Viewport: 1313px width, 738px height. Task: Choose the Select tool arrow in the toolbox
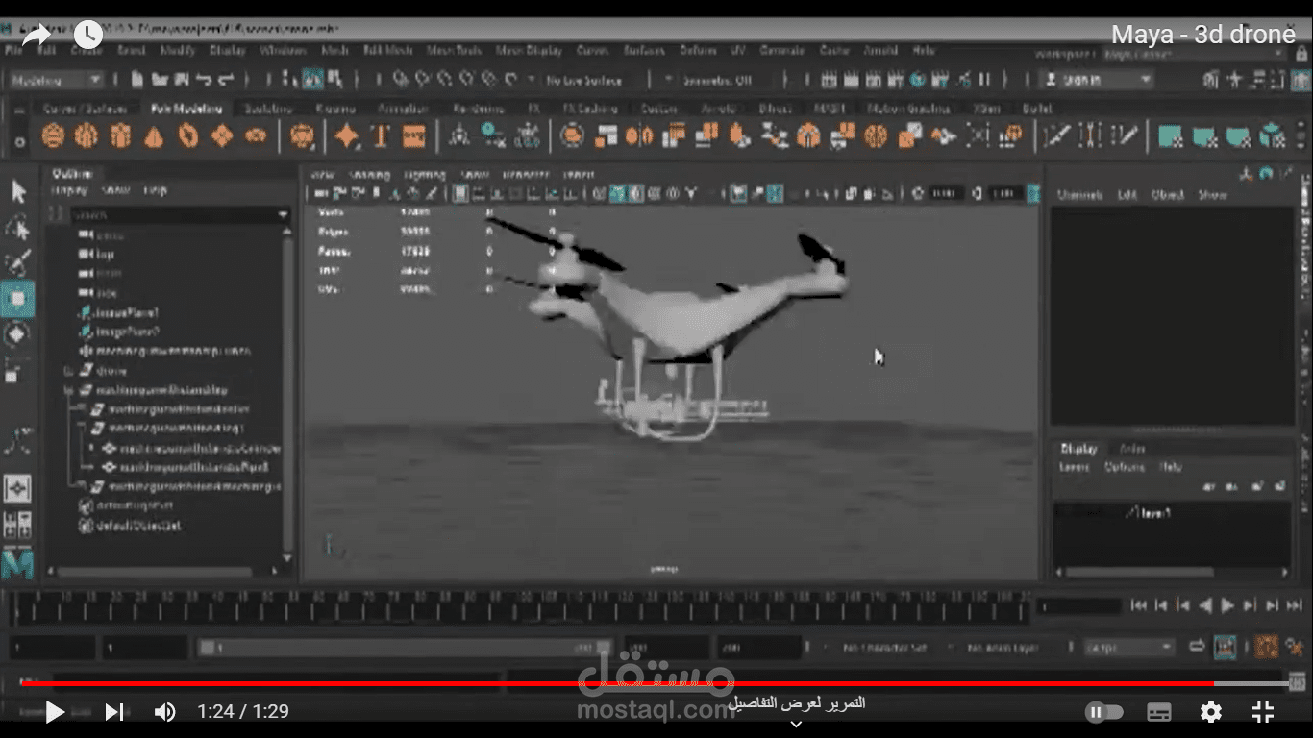pos(18,191)
